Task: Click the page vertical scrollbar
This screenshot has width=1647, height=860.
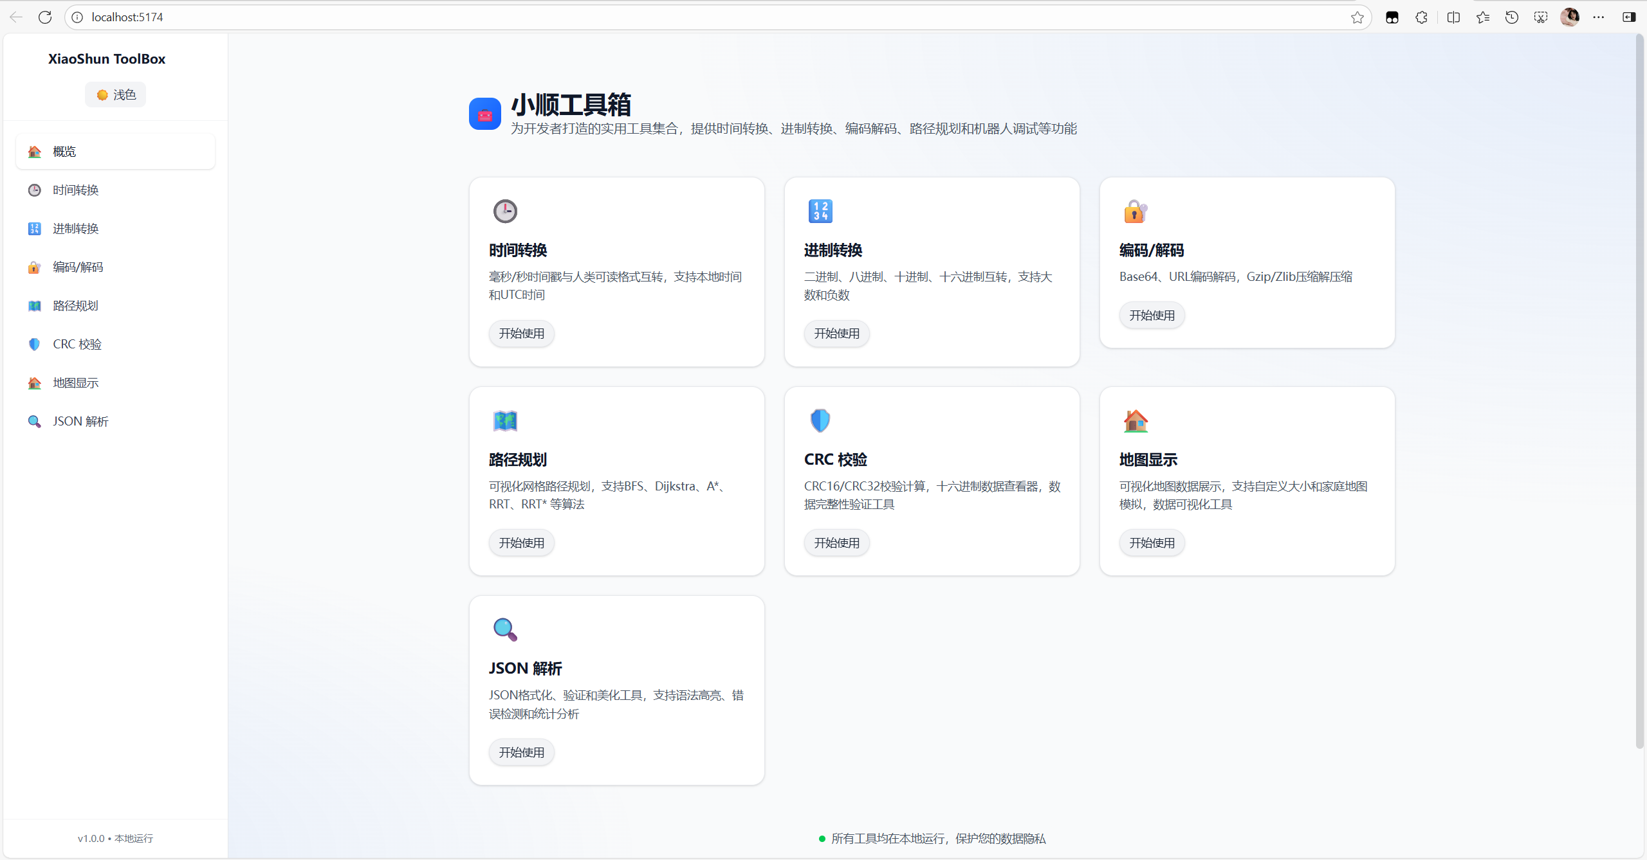Action: point(1639,392)
